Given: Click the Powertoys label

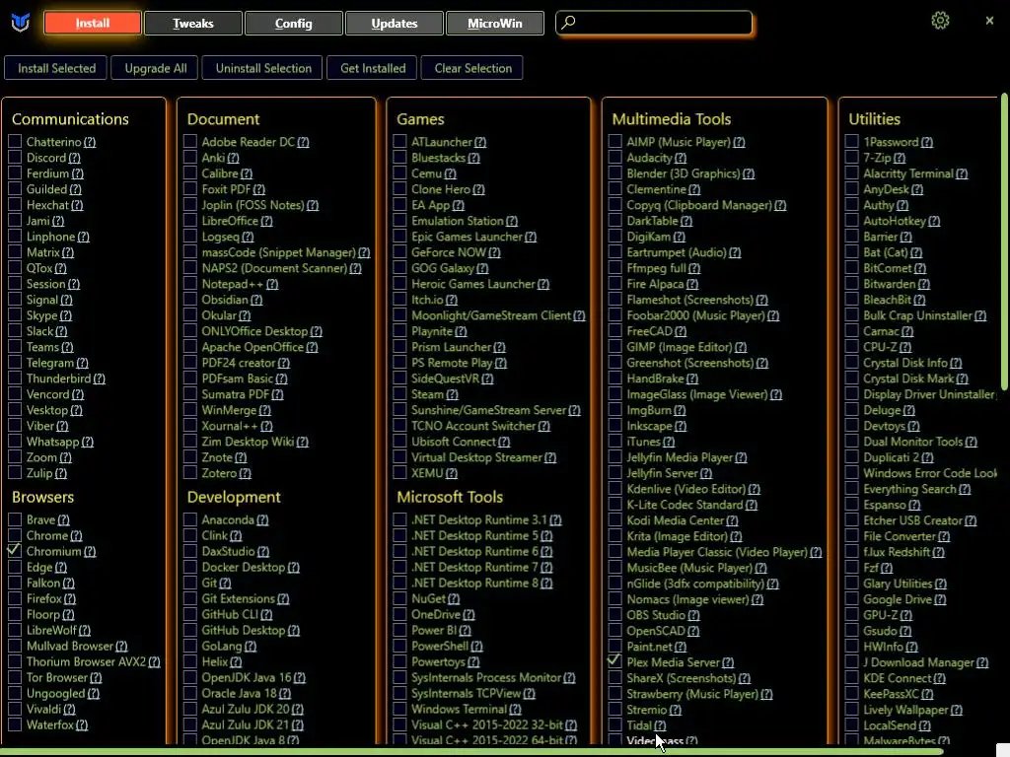Looking at the screenshot, I should (438, 662).
